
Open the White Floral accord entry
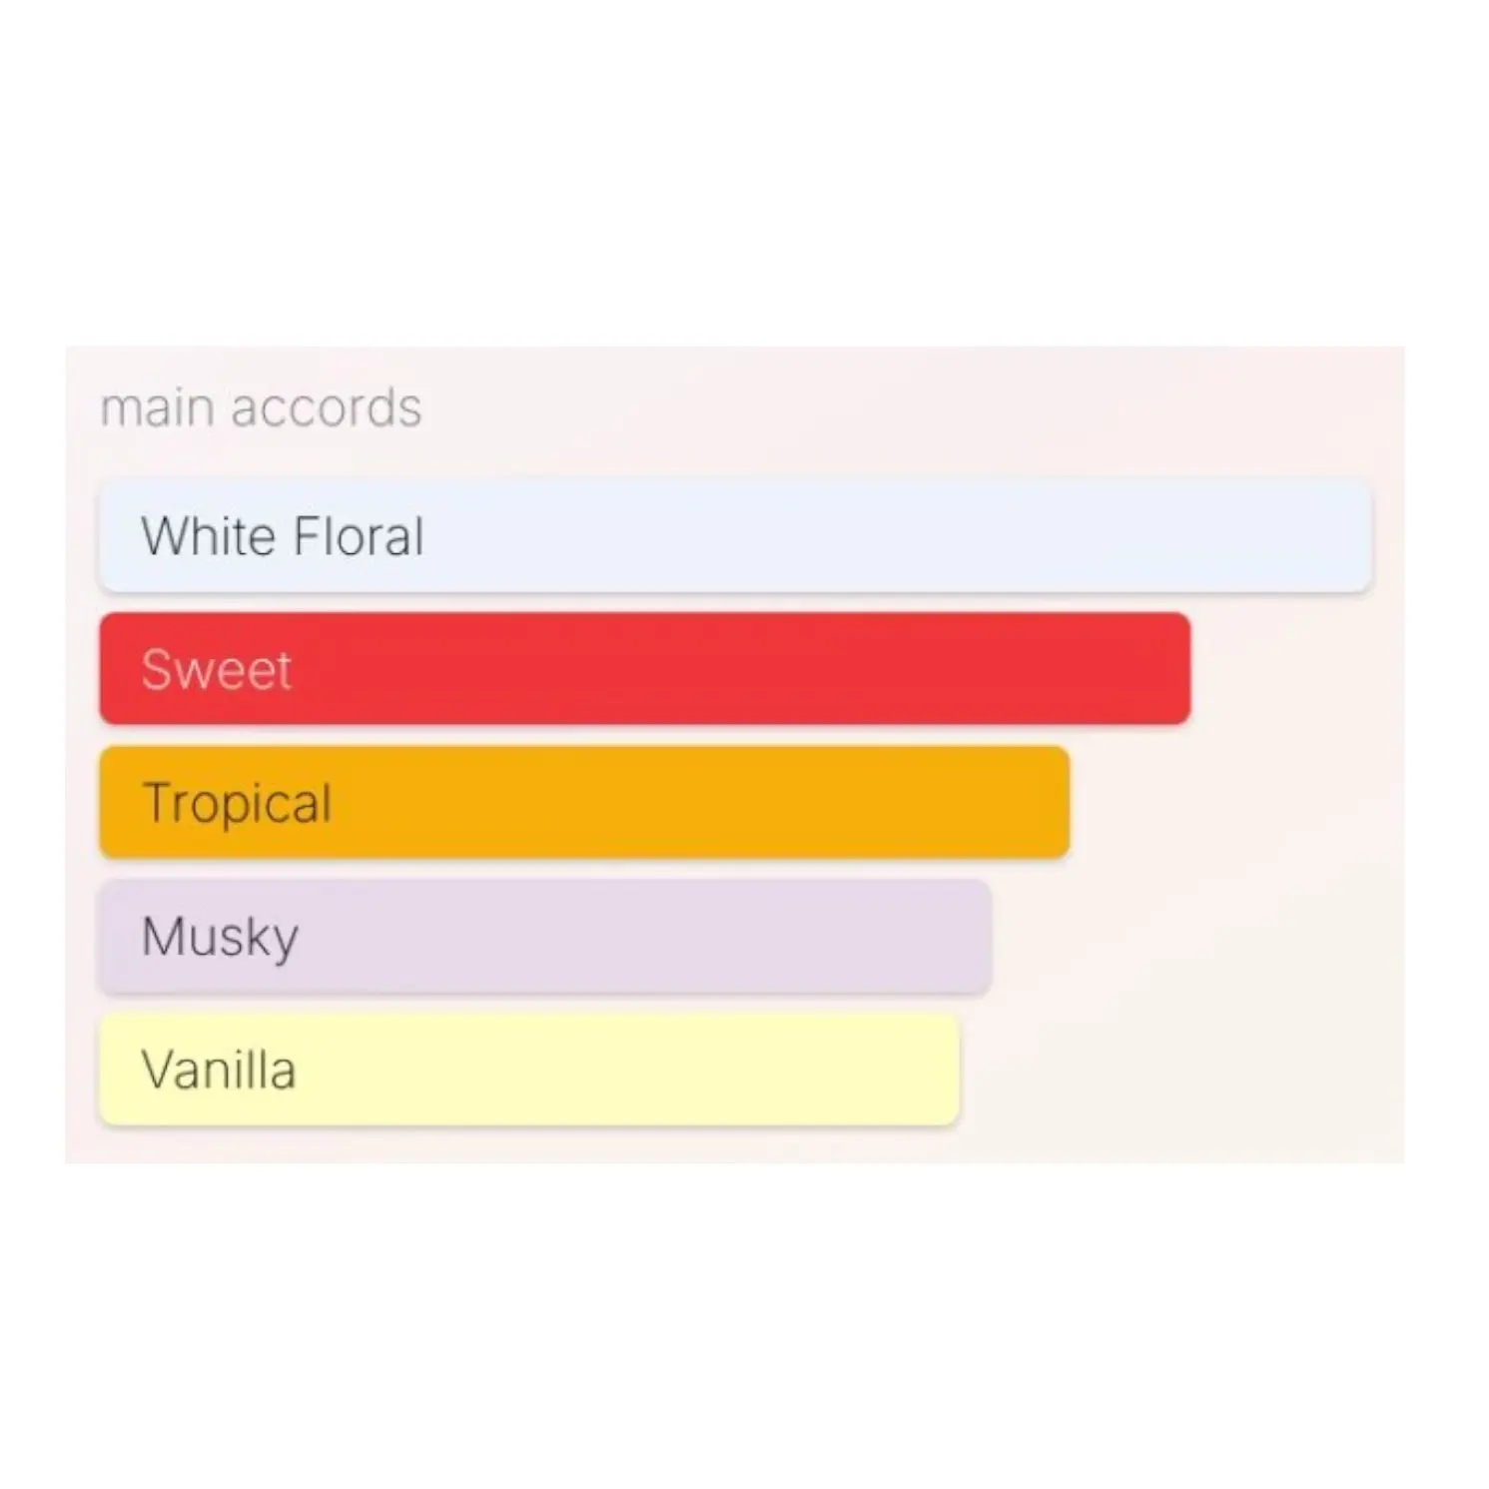coord(735,535)
